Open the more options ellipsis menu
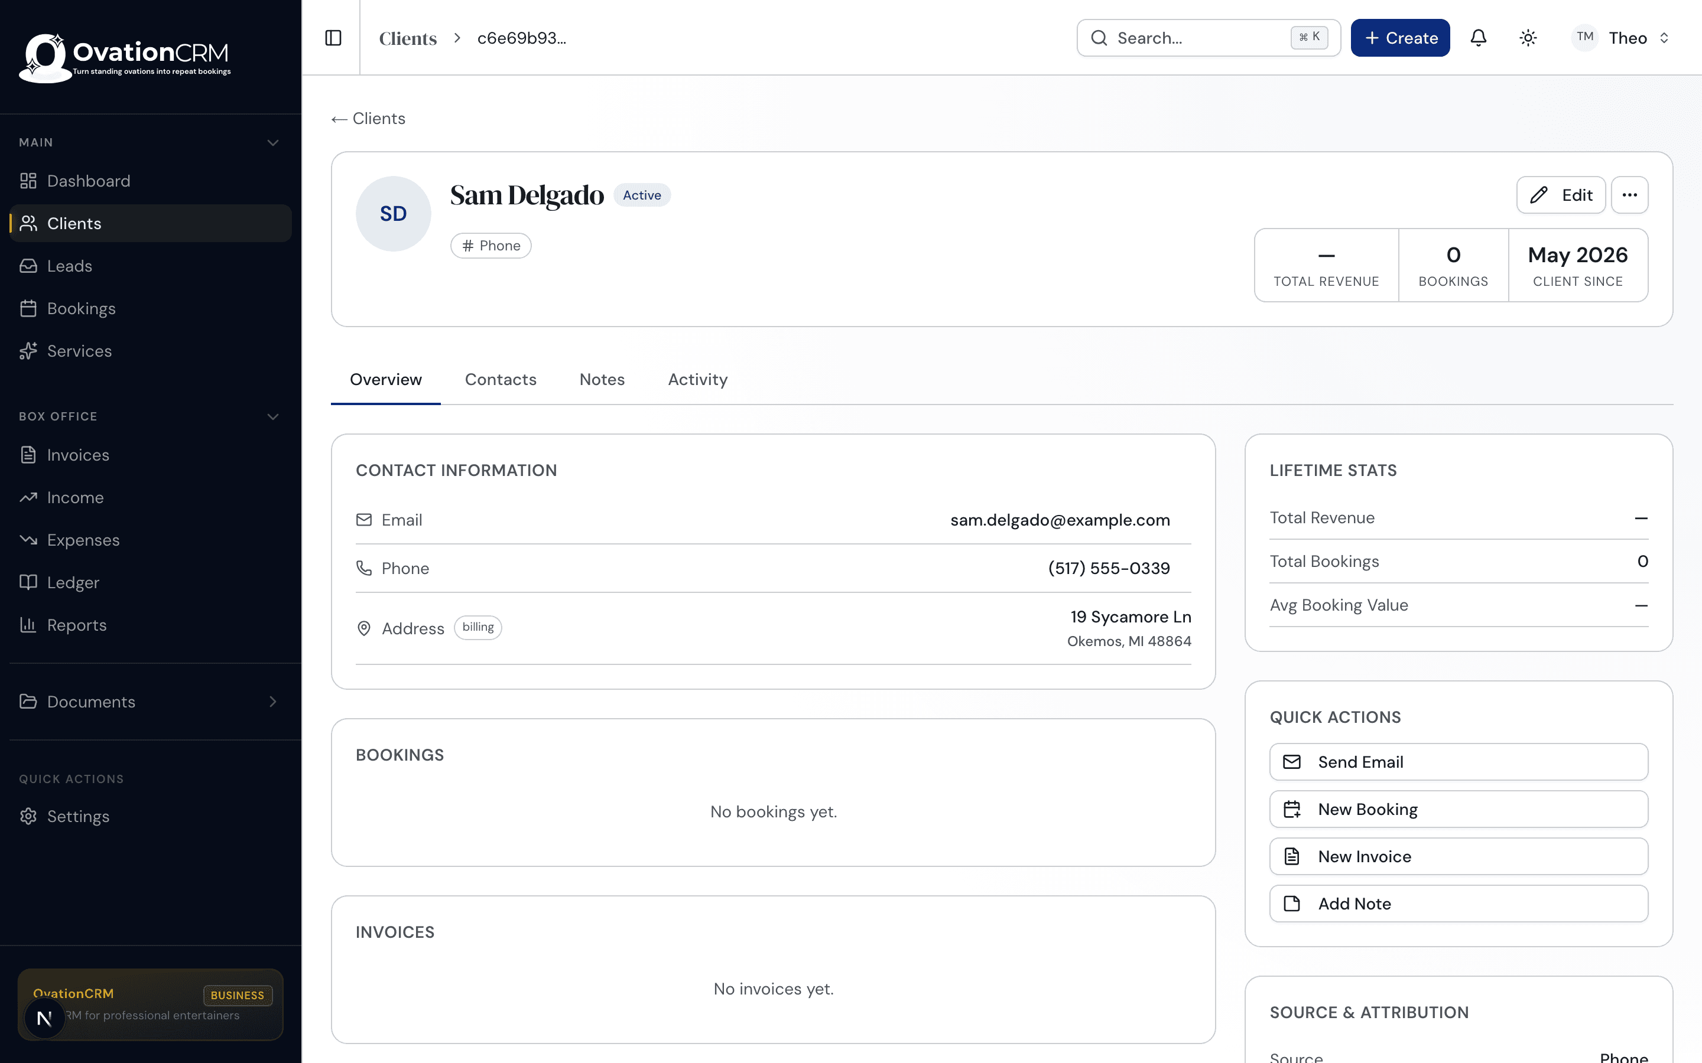Screen dimensions: 1702x1063 coord(1629,195)
